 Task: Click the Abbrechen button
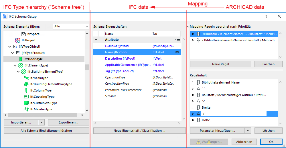[x=244, y=142]
